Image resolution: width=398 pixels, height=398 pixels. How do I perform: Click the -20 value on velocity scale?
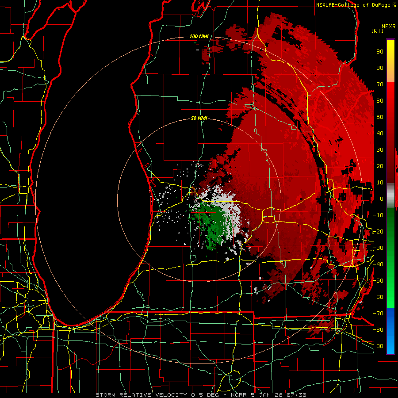(378, 232)
